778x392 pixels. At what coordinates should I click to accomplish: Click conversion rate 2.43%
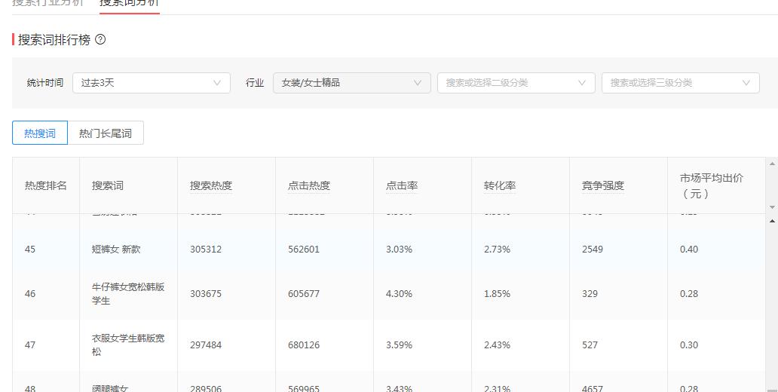coord(497,345)
